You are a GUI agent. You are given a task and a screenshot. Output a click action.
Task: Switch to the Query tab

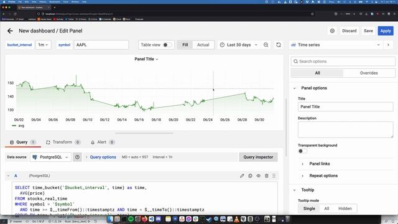[x=22, y=142]
